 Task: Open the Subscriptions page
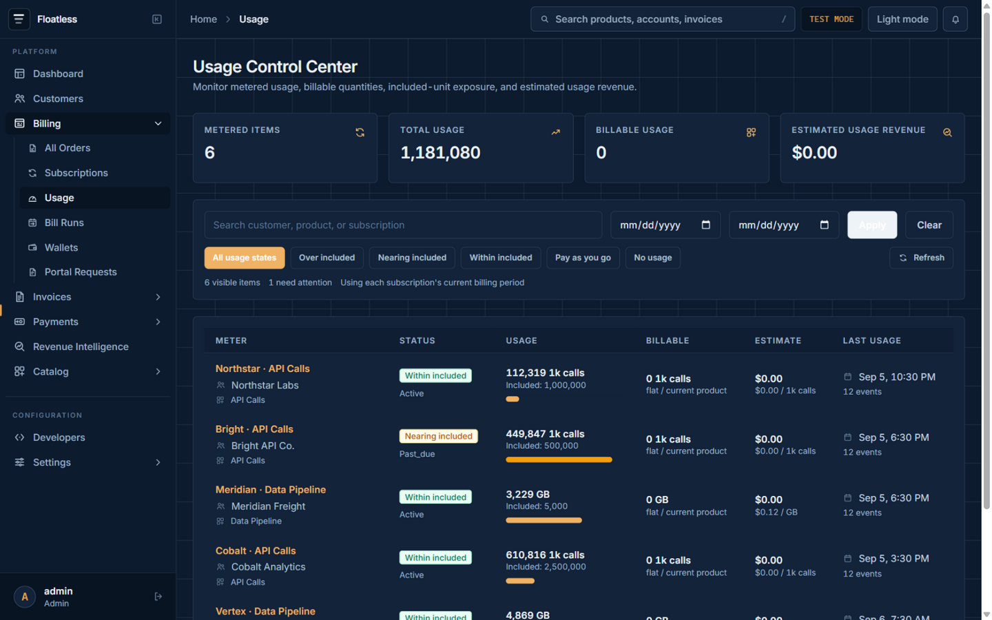click(95, 173)
